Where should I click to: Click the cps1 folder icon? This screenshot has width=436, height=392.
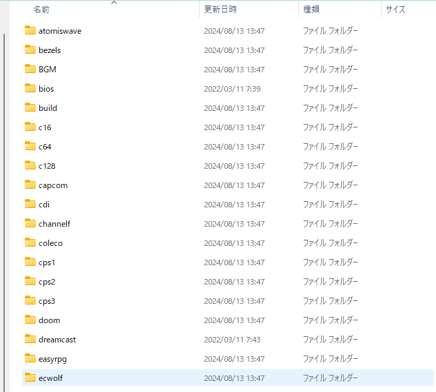30,262
